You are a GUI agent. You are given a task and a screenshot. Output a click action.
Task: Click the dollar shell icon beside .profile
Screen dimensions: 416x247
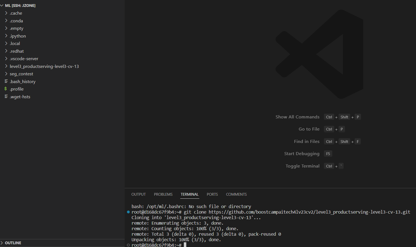(6, 89)
